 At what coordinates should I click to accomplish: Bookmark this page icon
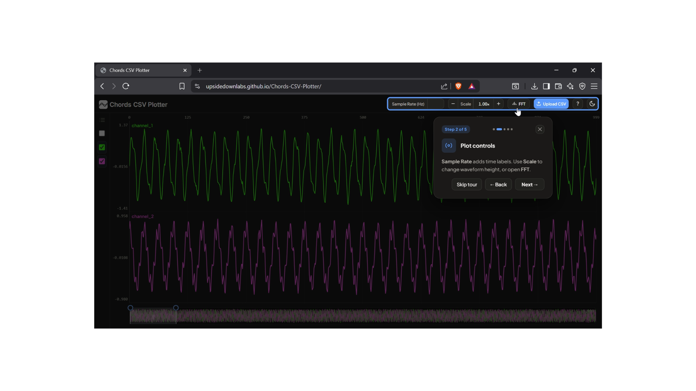pyautogui.click(x=182, y=86)
